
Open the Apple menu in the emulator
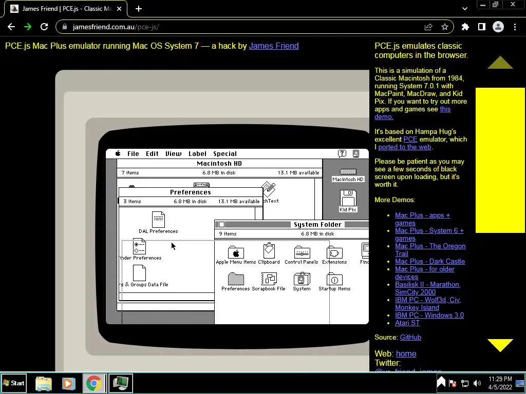click(x=118, y=153)
